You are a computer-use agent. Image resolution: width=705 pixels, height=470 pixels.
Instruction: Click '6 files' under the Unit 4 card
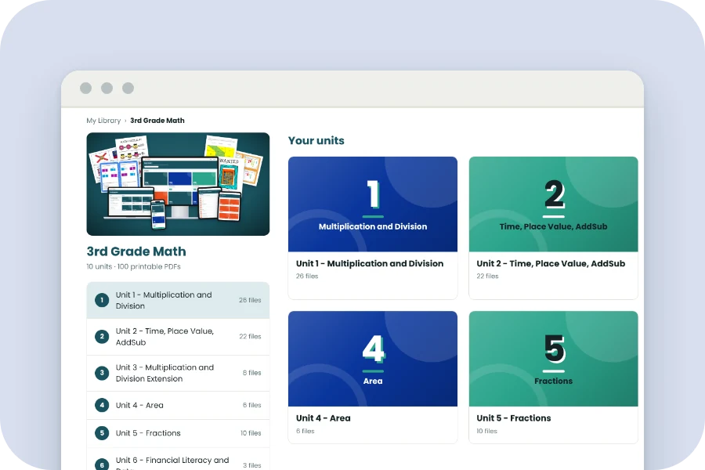[305, 431]
